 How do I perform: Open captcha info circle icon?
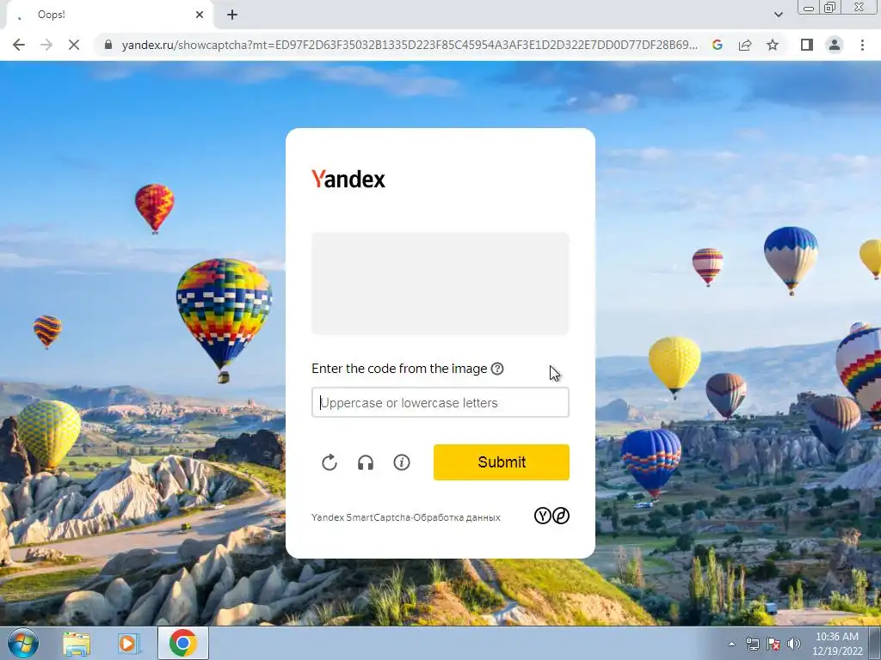402,462
